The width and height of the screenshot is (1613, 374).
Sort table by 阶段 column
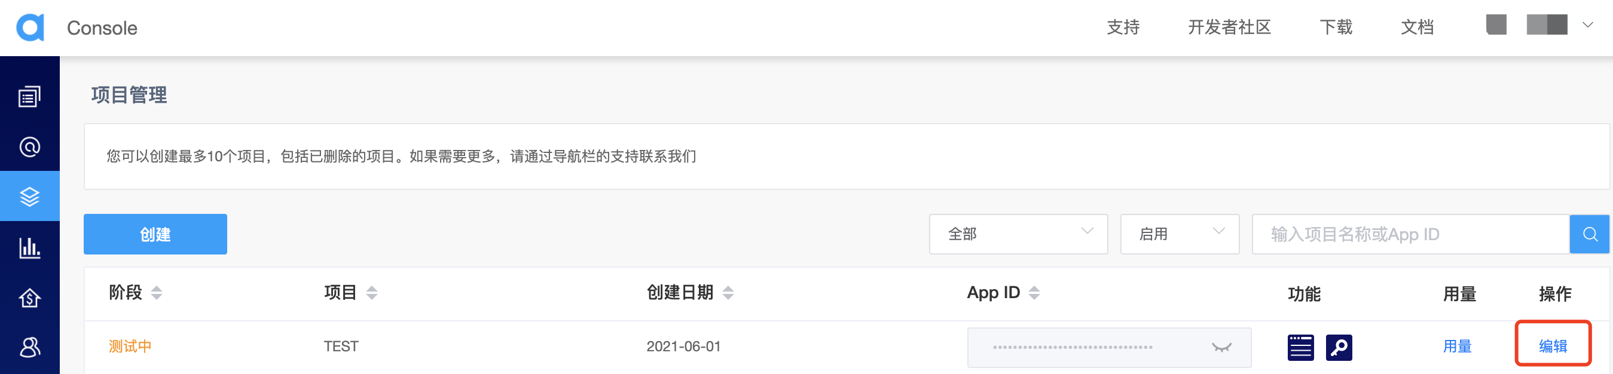tap(157, 293)
